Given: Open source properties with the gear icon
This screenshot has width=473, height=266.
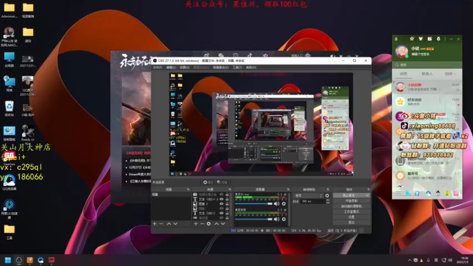Looking at the screenshot, I should pos(209,224).
